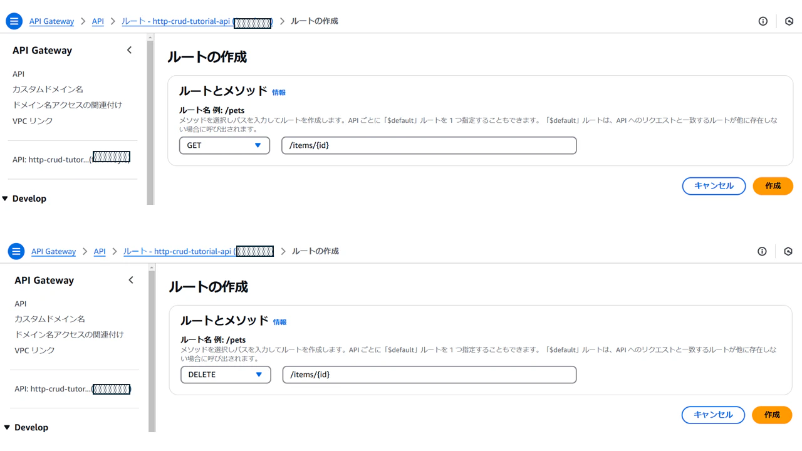This screenshot has height=451, width=802.
Task: Select API: http-crud-tutor... in GET screenshot sidebar
Action: pyautogui.click(x=71, y=160)
